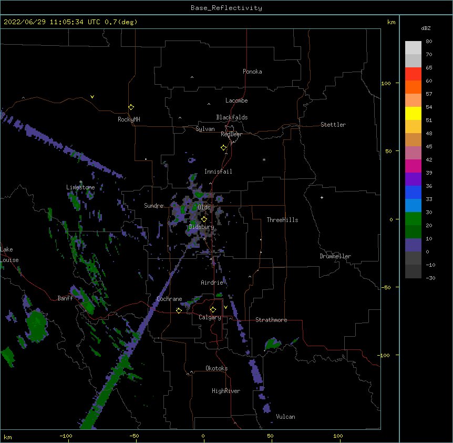
Task: Click the -100 tick label on bottom axis
Action: click(66, 436)
